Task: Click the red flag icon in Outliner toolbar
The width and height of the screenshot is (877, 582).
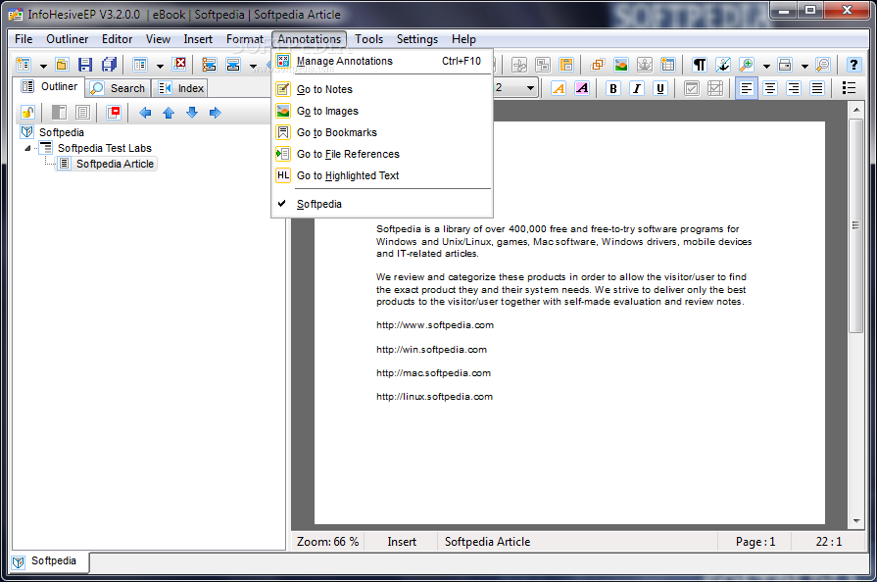Action: click(x=114, y=113)
